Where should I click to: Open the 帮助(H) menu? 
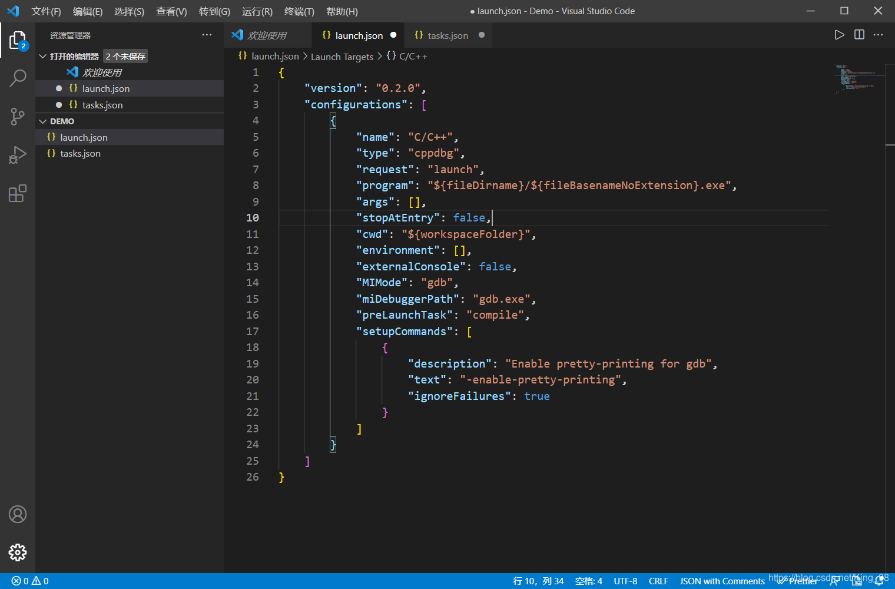pyautogui.click(x=342, y=11)
